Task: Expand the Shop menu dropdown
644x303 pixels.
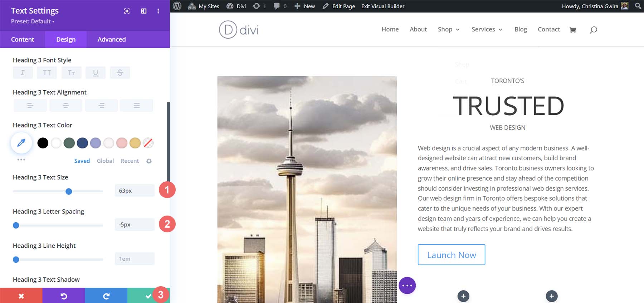Action: (449, 30)
